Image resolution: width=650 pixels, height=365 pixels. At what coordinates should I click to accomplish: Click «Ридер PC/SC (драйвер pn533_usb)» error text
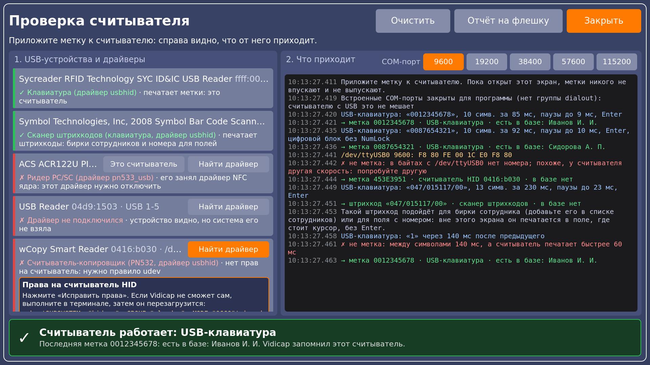pyautogui.click(x=86, y=178)
